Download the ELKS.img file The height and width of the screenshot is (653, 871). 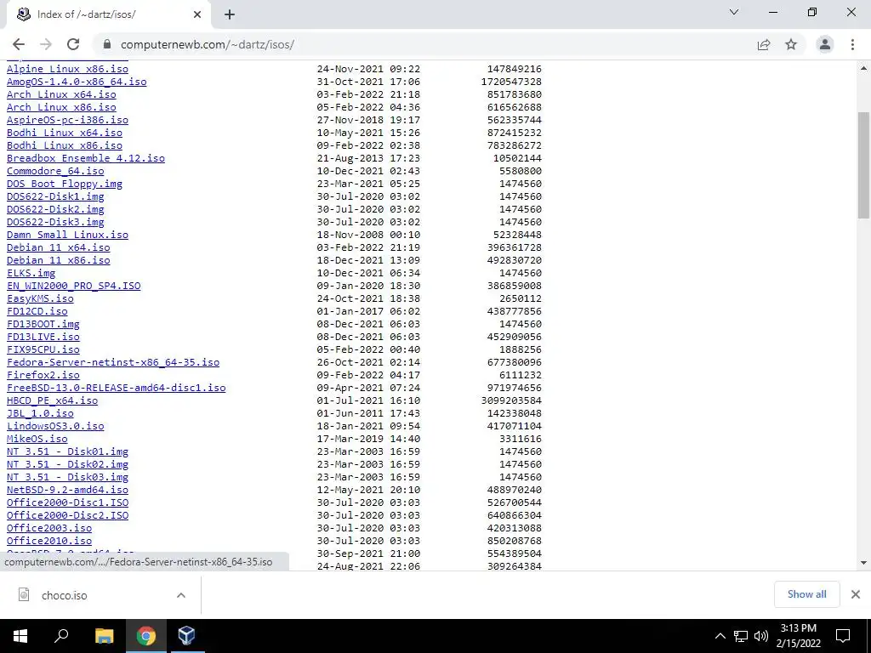(x=31, y=273)
